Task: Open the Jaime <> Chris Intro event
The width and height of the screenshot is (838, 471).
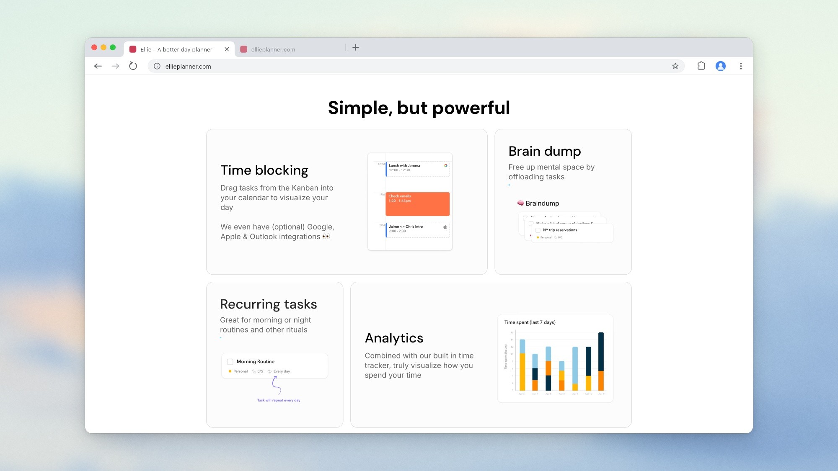Action: [417, 230]
